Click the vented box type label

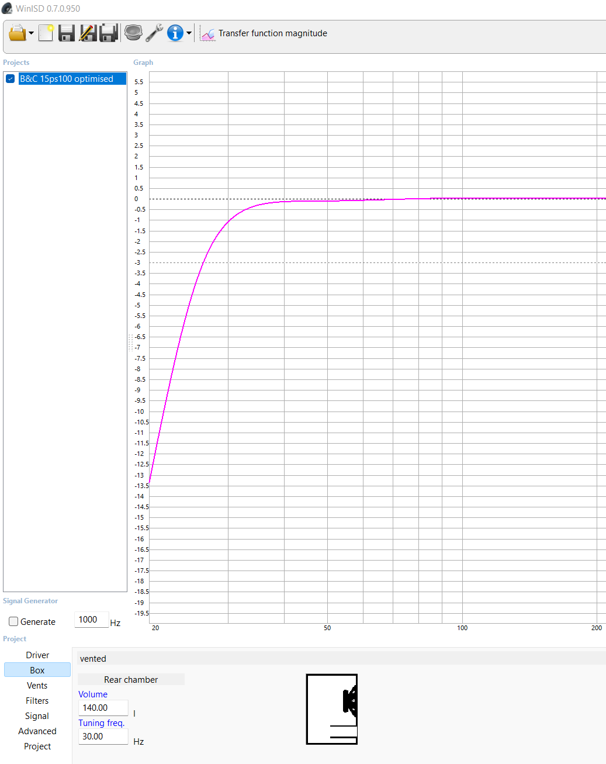[93, 659]
